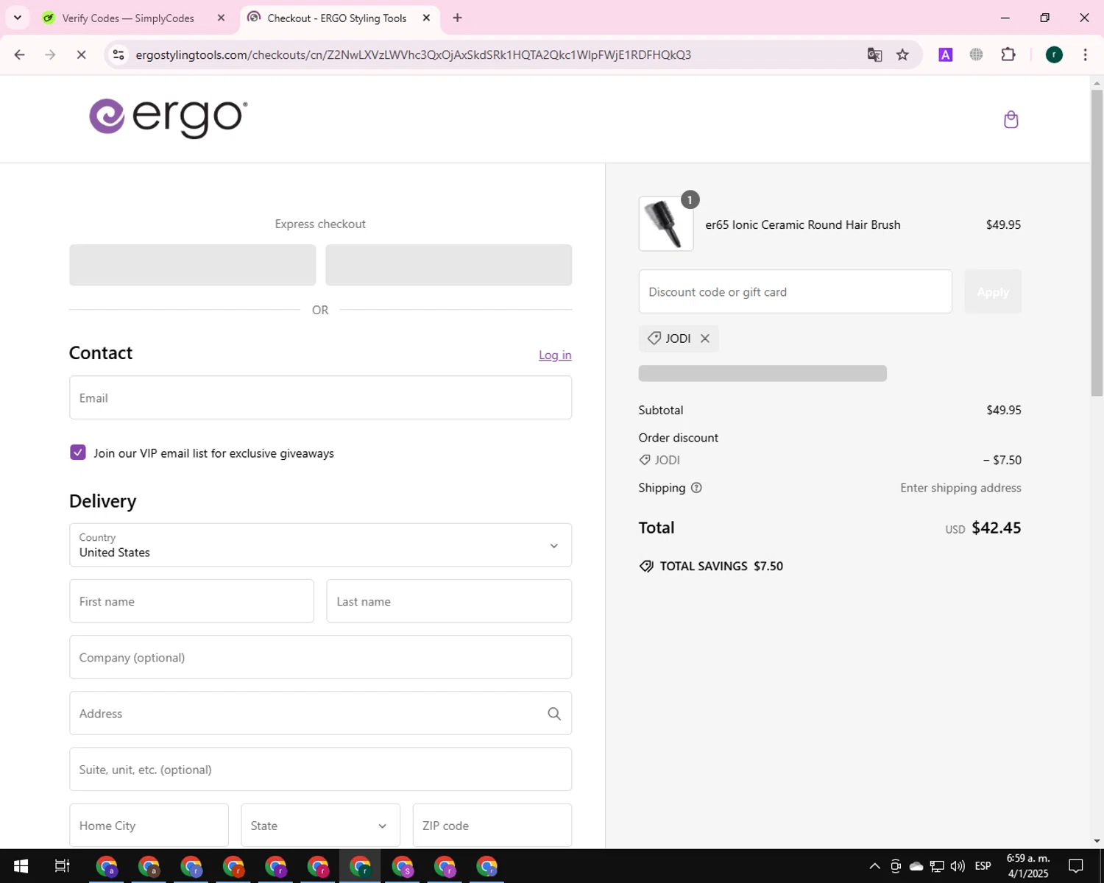This screenshot has height=883, width=1104.
Task: Bookmark this page with the star icon
Action: [x=902, y=54]
